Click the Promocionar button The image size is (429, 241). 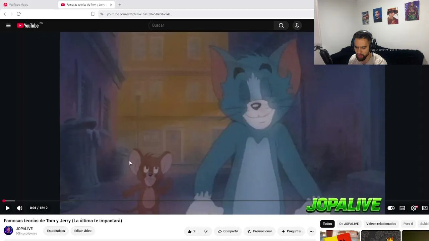259,231
